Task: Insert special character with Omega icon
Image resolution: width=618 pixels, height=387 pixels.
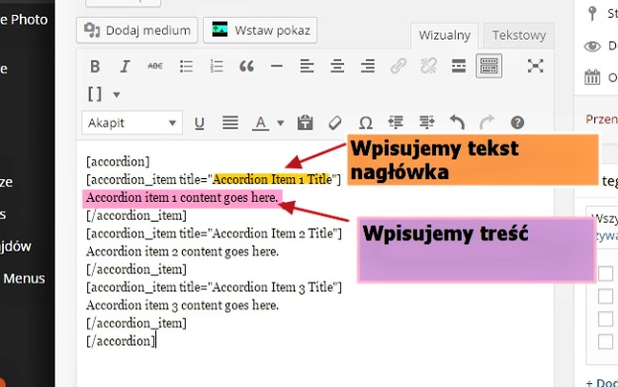Action: point(366,123)
